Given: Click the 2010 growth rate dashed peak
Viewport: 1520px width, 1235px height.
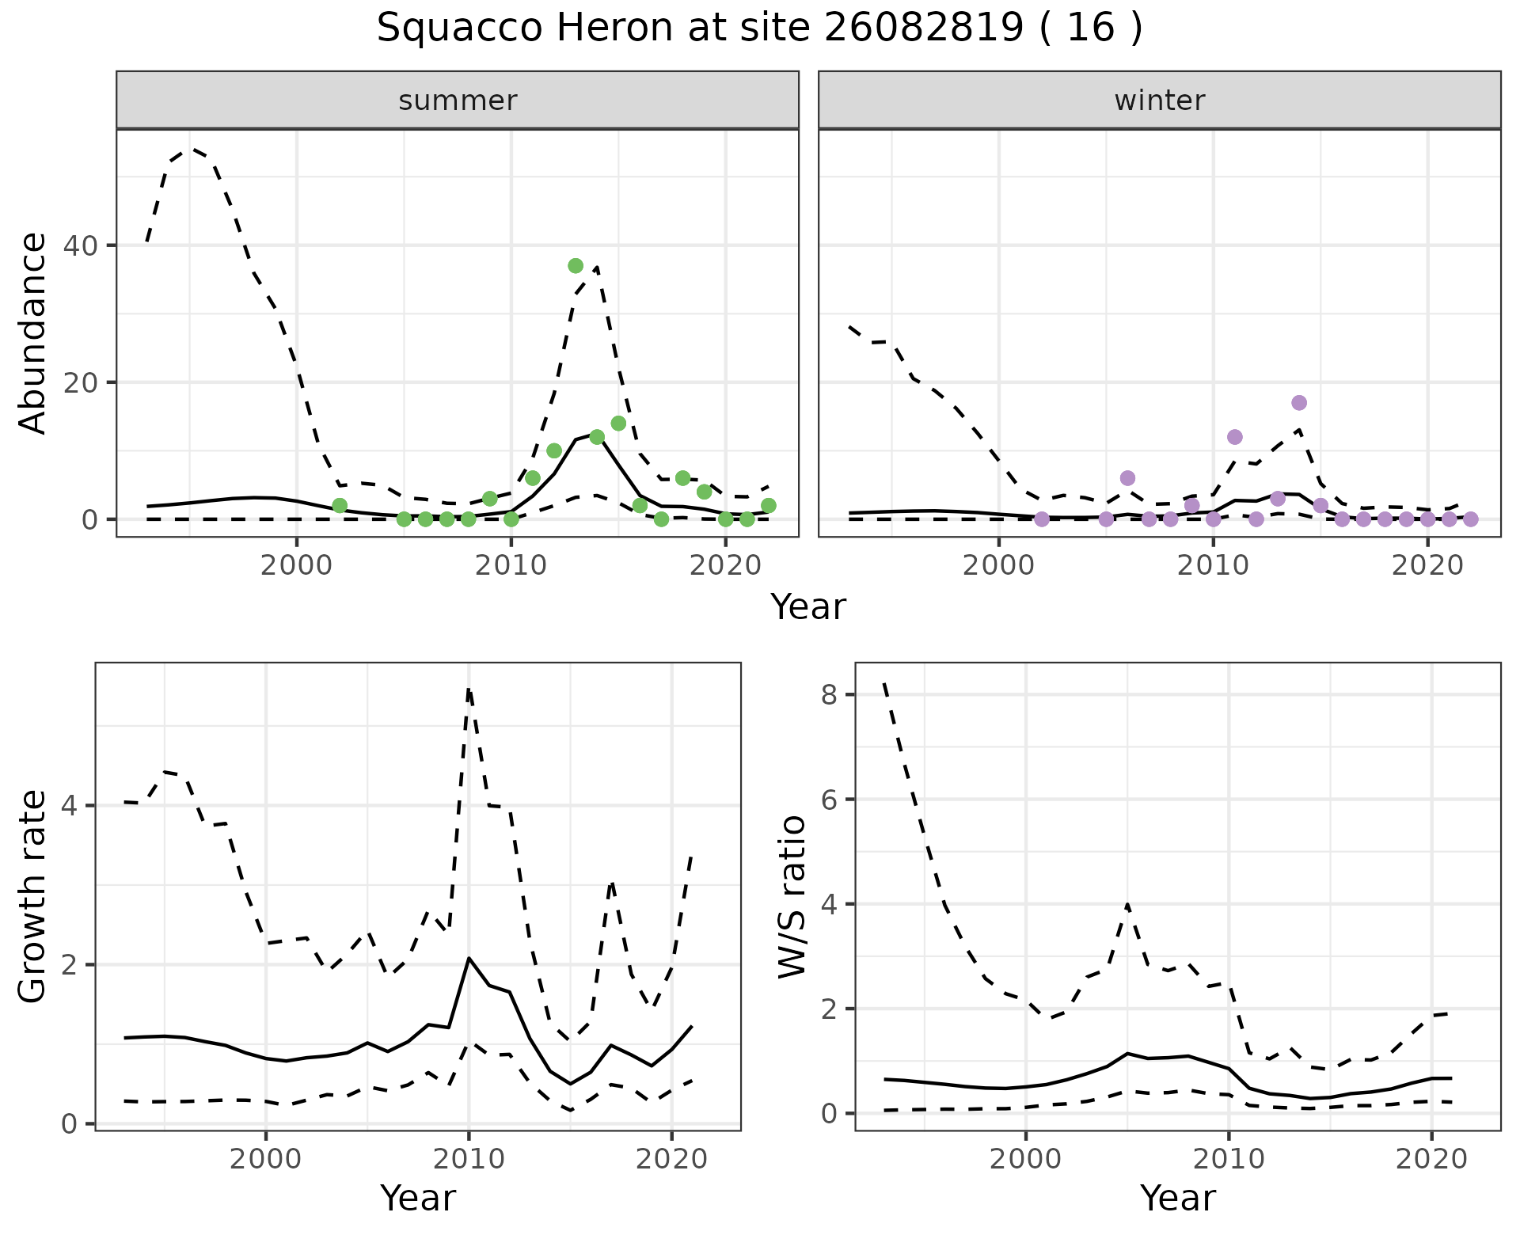Looking at the screenshot, I should pyautogui.click(x=469, y=690).
